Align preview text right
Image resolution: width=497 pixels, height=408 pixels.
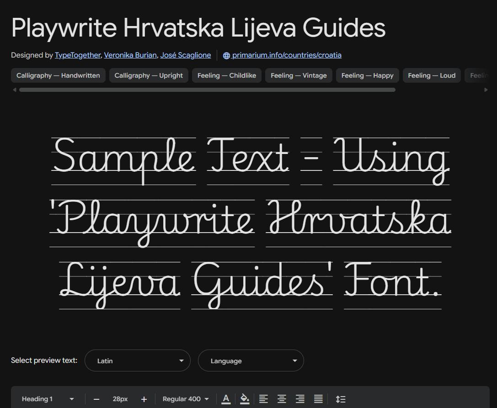coord(300,399)
